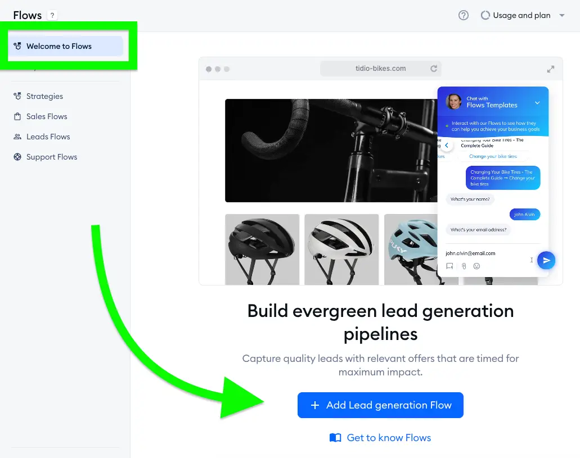Collapse the chat widget with chevron
The height and width of the screenshot is (458, 580).
pyautogui.click(x=537, y=103)
